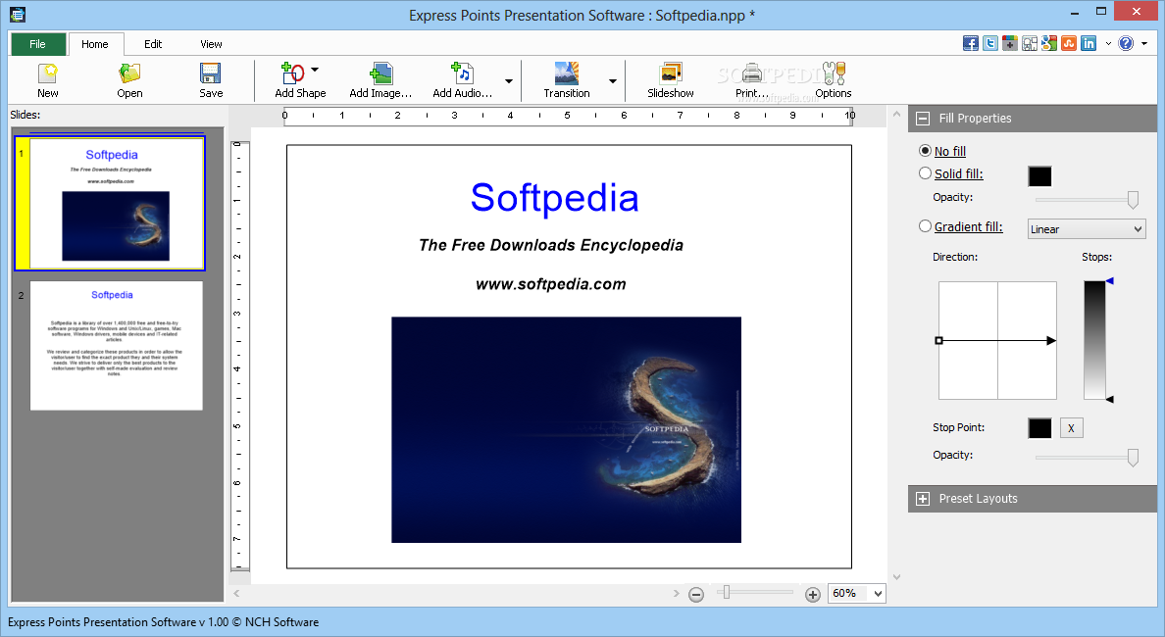Image resolution: width=1165 pixels, height=637 pixels.
Task: Share via the Facebook icon
Action: 970,43
